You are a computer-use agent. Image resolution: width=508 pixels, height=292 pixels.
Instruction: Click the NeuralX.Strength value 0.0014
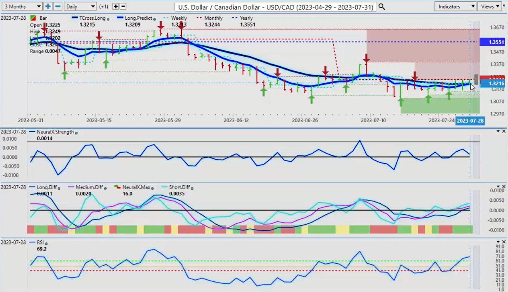[45, 138]
